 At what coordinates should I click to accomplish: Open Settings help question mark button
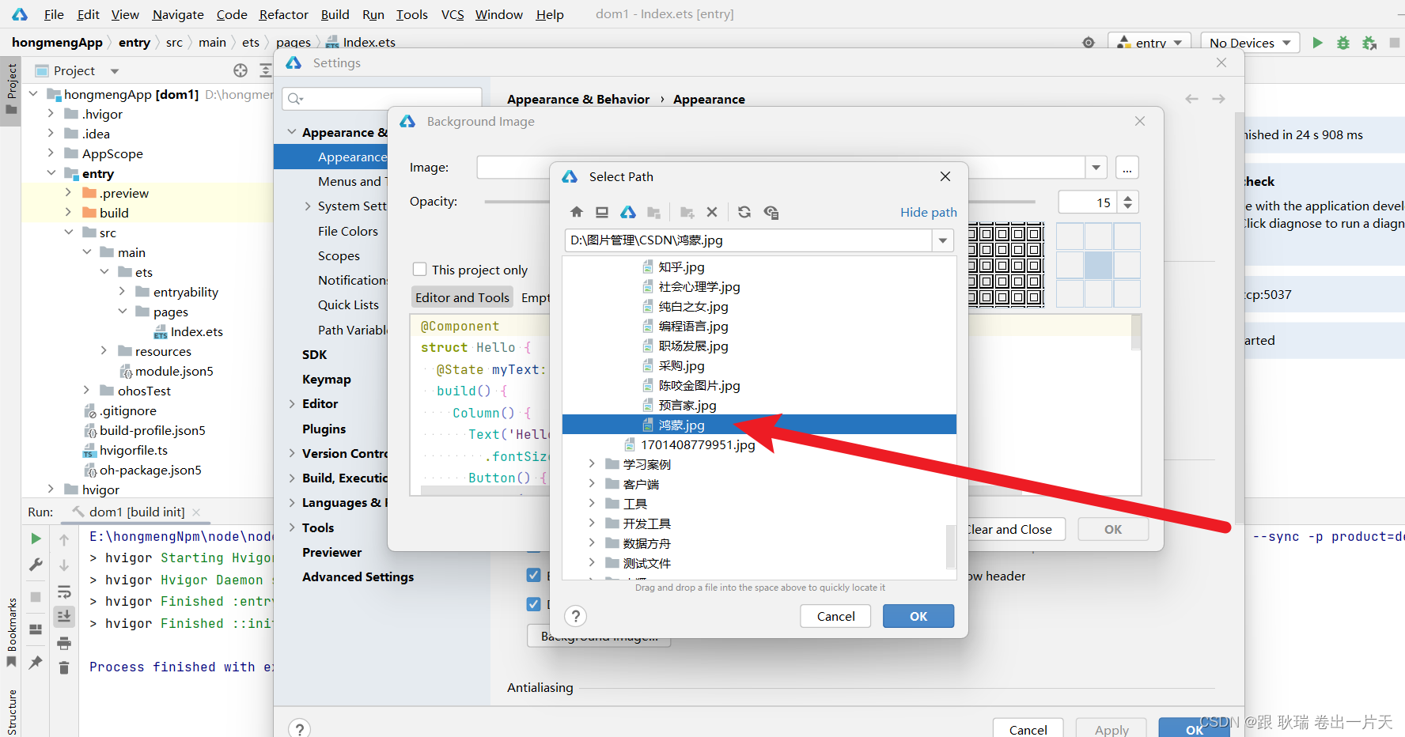300,729
